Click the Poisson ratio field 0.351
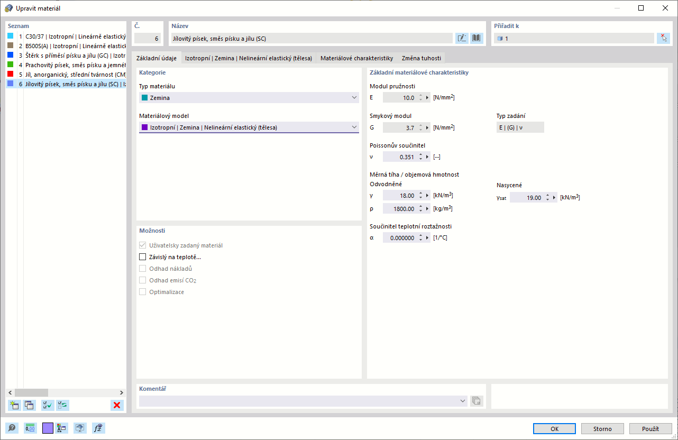Image resolution: width=678 pixels, height=440 pixels. [x=400, y=157]
